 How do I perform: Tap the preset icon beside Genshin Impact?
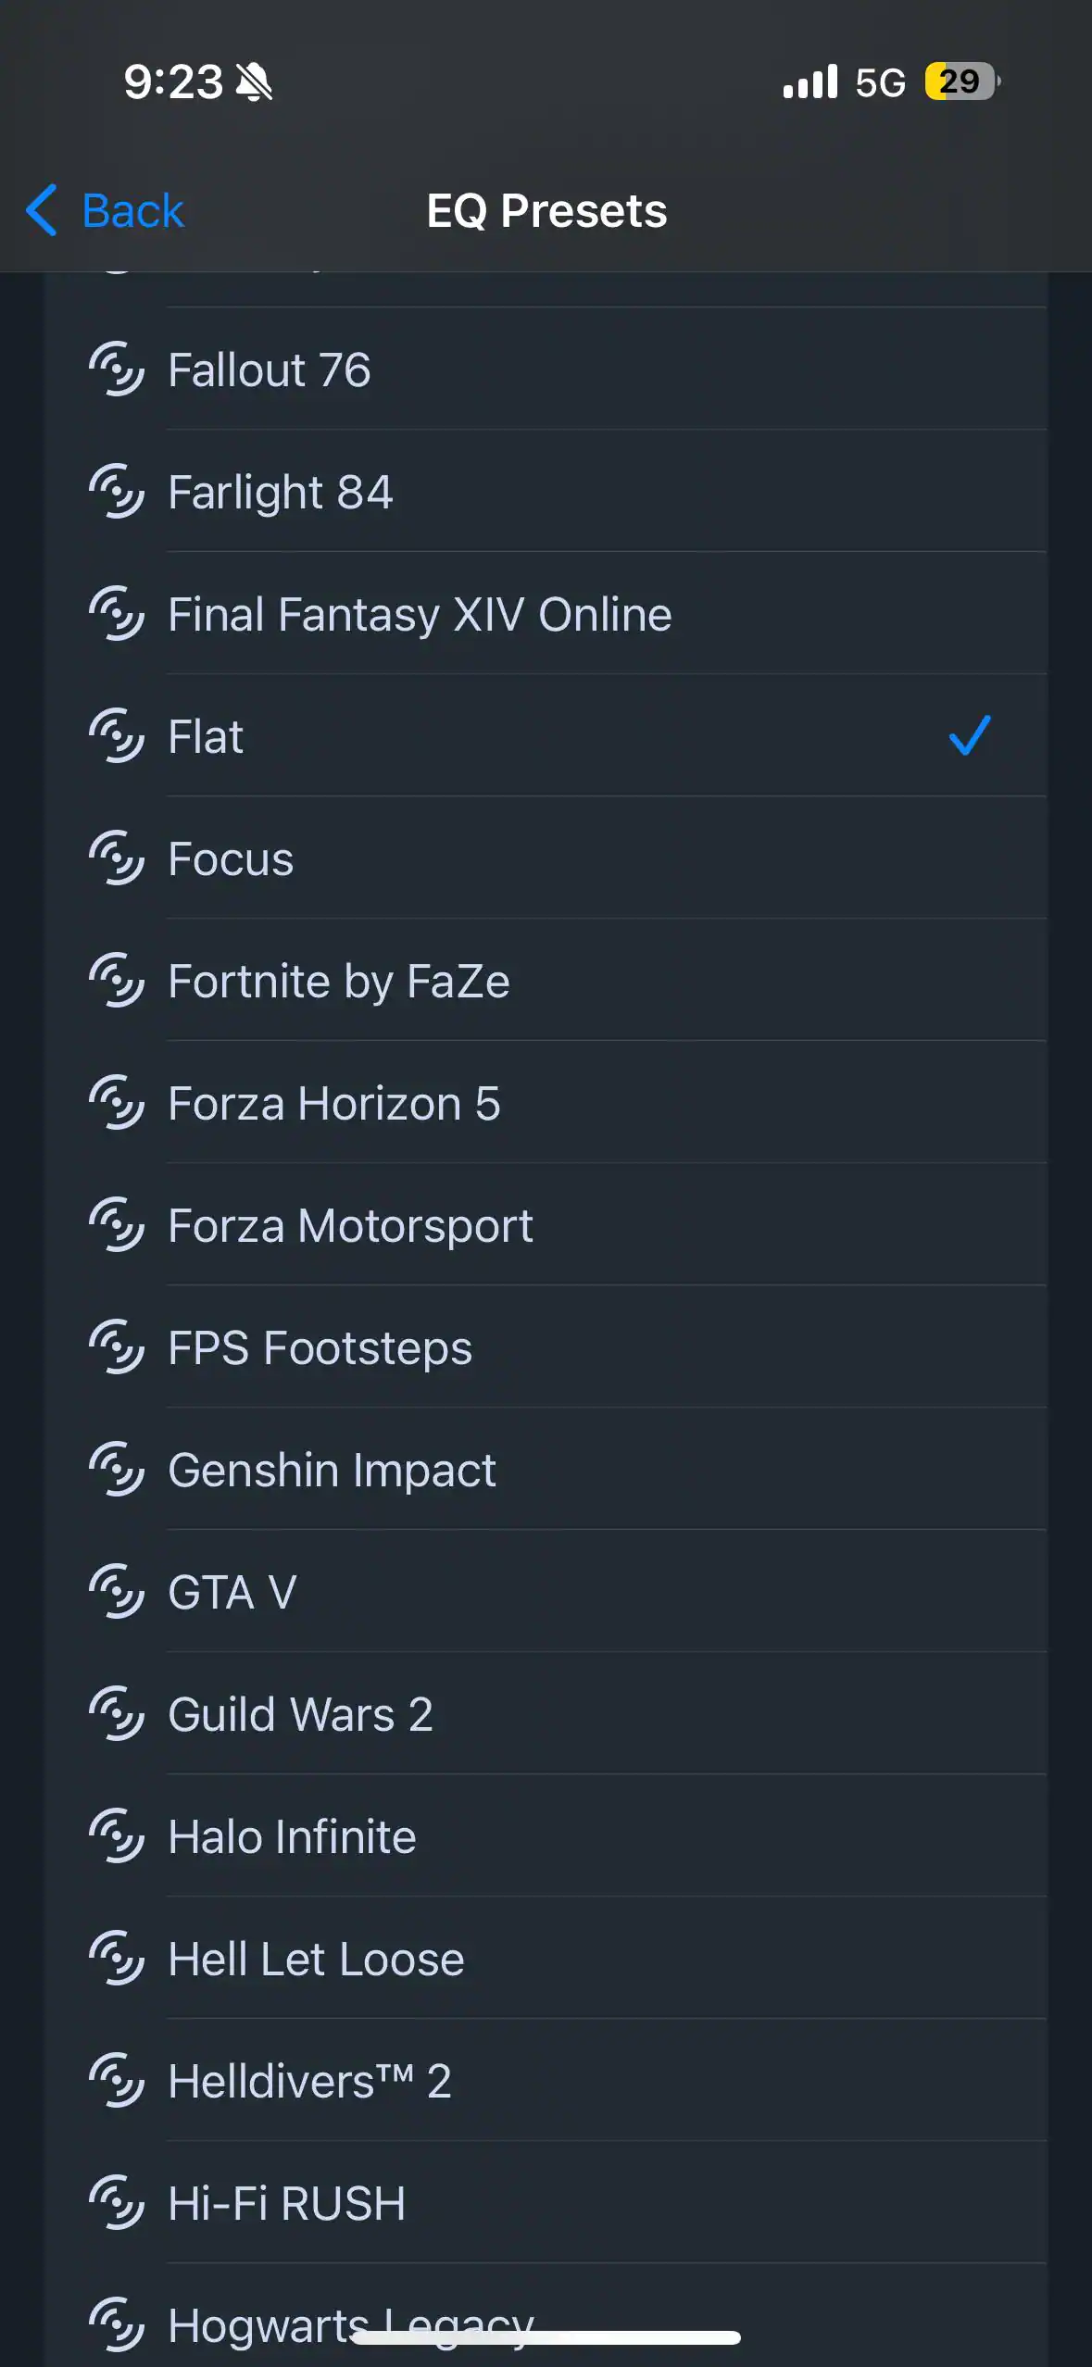tap(117, 1470)
